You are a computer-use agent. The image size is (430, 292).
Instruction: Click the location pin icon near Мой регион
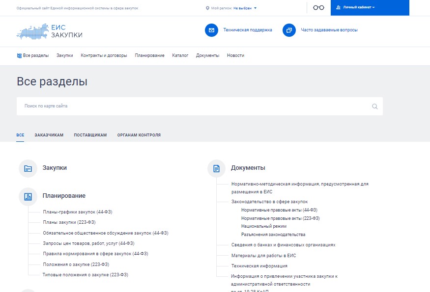[207, 8]
